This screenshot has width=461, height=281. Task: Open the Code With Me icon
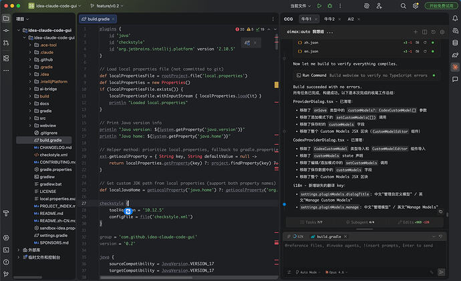pos(379,6)
